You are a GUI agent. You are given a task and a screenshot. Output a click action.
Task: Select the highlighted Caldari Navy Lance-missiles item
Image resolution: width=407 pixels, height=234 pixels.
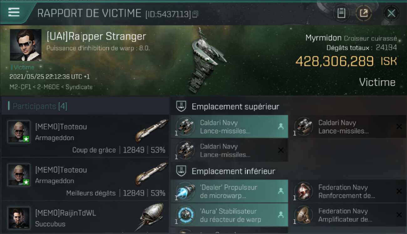(229, 126)
